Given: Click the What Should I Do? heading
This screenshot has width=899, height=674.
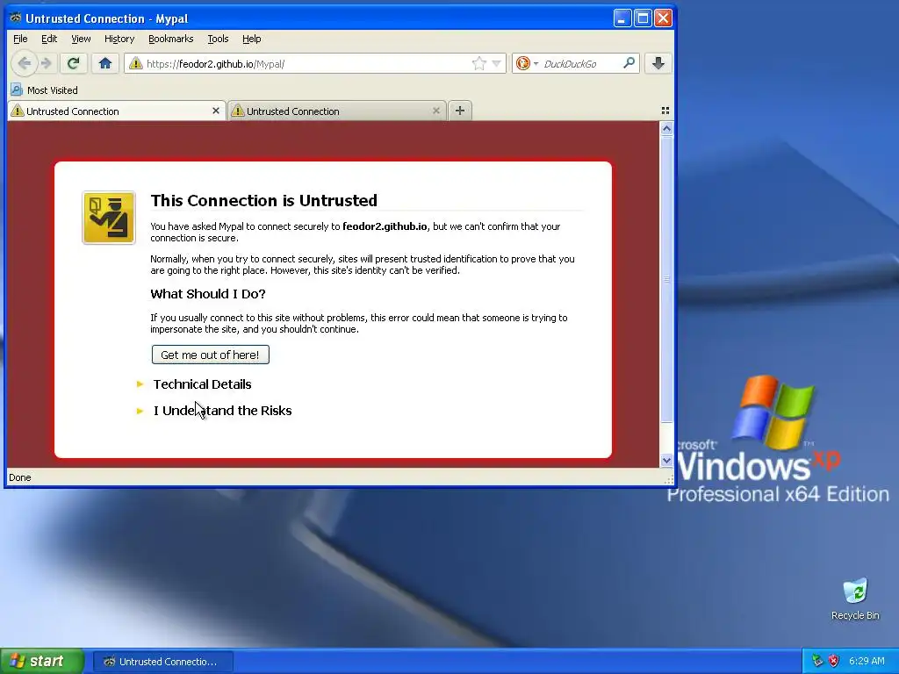Looking at the screenshot, I should pyautogui.click(x=208, y=294).
